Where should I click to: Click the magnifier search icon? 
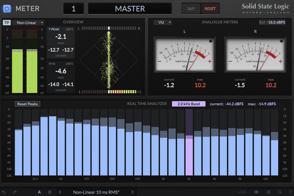click(x=280, y=192)
